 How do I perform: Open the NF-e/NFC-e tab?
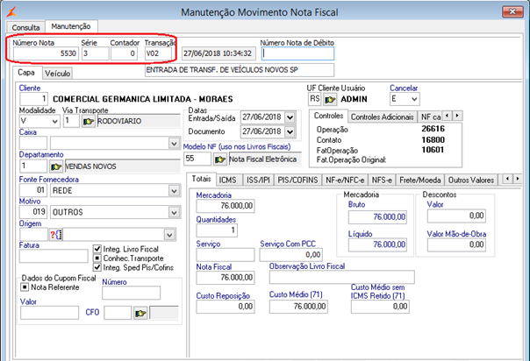pos(345,180)
